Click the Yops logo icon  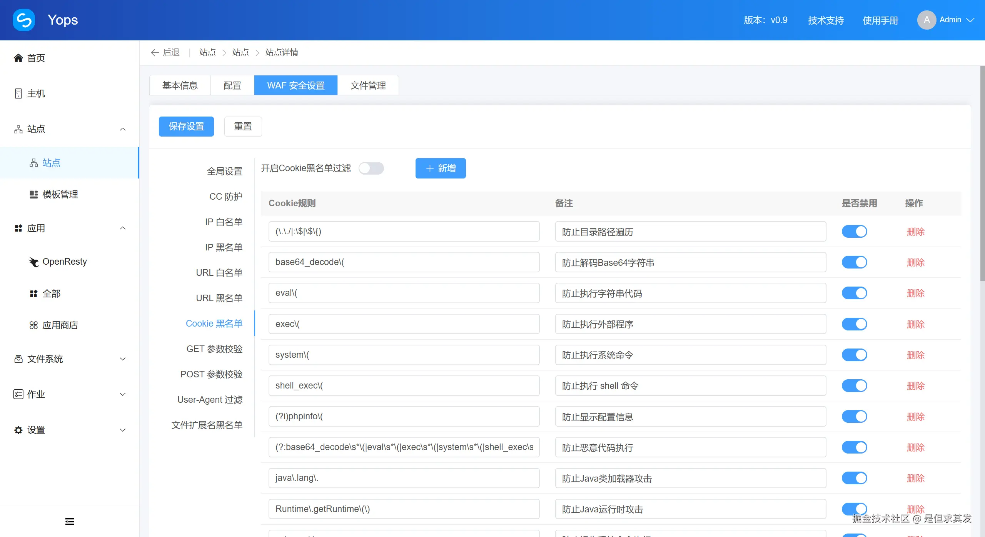[24, 20]
